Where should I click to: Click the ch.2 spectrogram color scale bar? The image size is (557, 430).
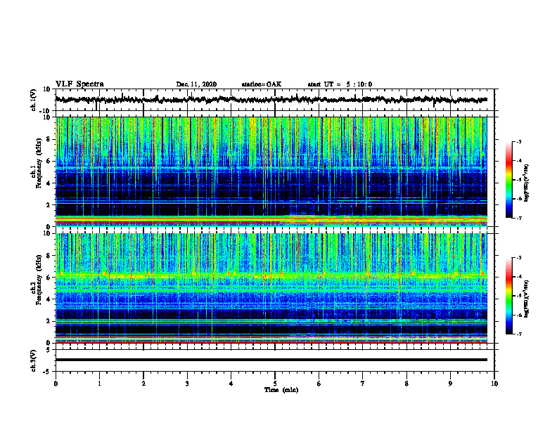coord(508,296)
